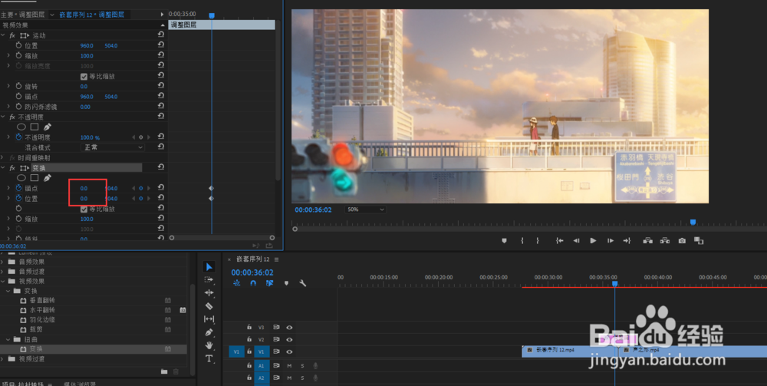
Task: Toggle lock on V3 track
Action: (x=249, y=327)
